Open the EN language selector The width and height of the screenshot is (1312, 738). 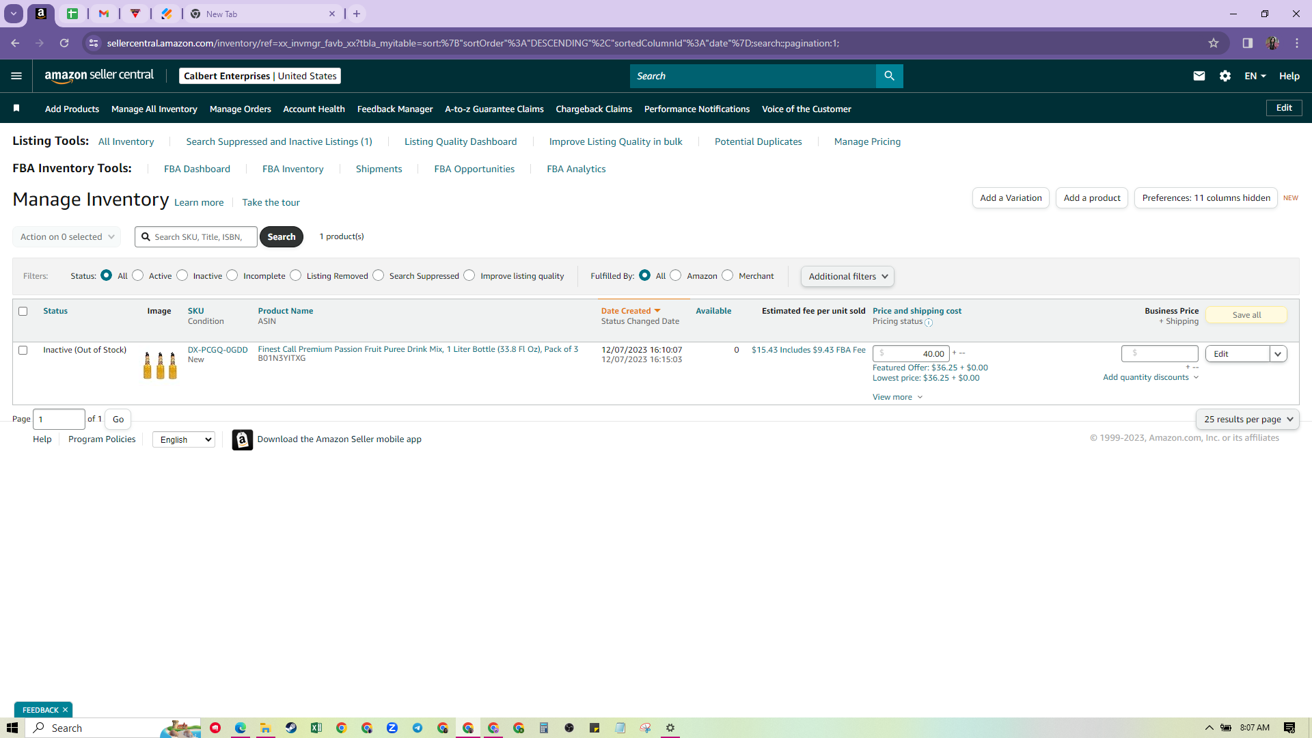tap(1255, 76)
